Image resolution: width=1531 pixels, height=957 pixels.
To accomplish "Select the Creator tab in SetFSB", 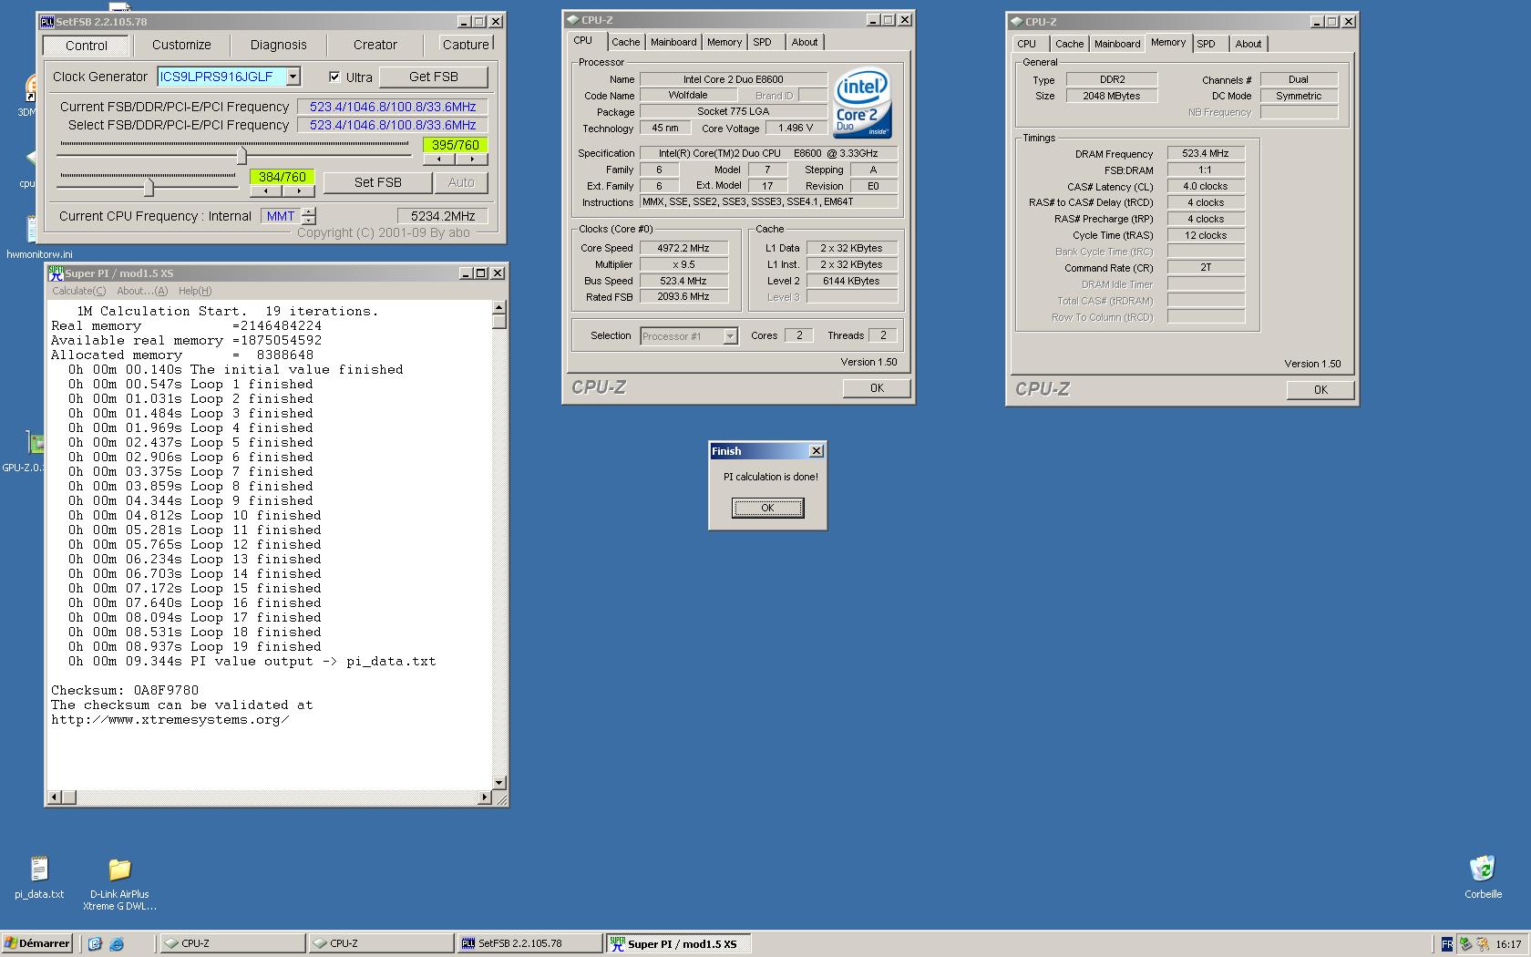I will tap(375, 45).
